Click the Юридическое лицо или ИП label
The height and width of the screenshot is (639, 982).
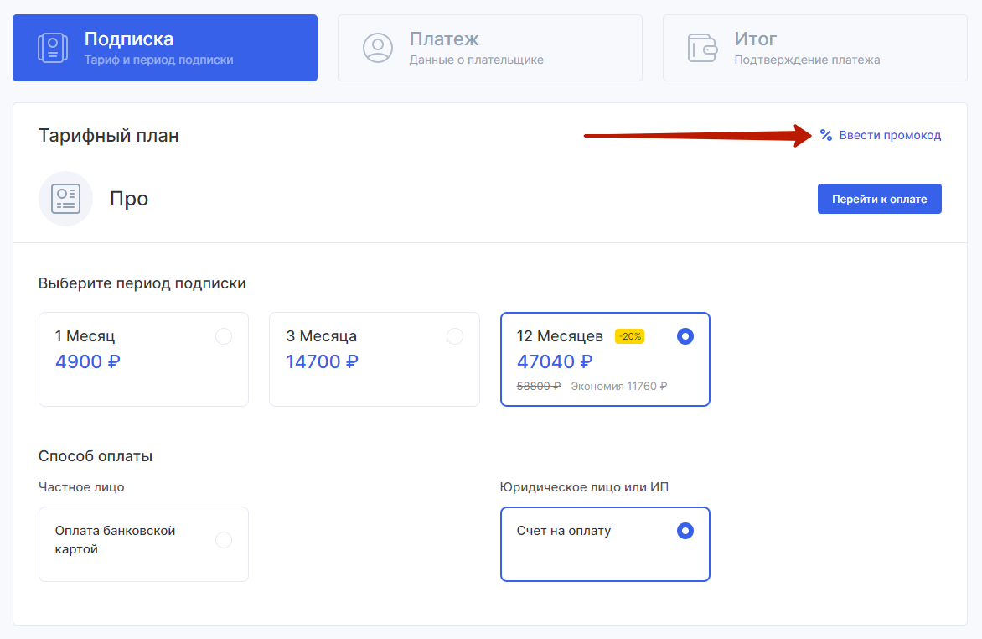(584, 487)
